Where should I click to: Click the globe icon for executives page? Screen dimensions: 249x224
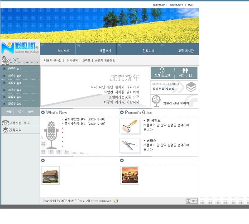pyautogui.click(x=156, y=100)
